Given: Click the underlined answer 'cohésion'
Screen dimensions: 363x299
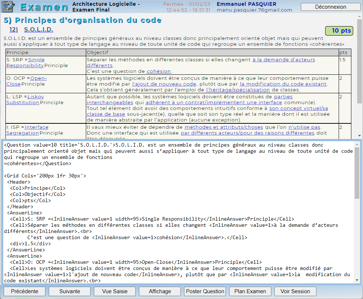Looking at the screenshot, I should [159, 71].
